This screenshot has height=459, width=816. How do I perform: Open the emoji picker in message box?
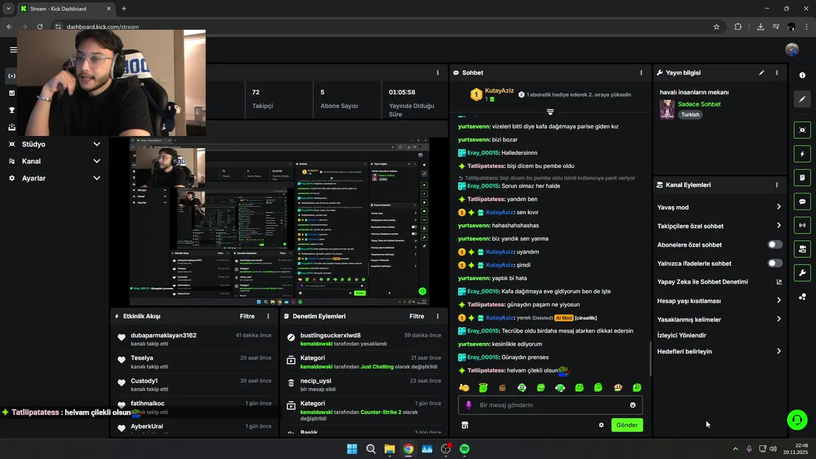(632, 405)
